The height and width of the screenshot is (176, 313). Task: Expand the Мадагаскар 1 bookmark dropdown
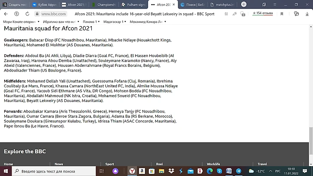(125, 22)
